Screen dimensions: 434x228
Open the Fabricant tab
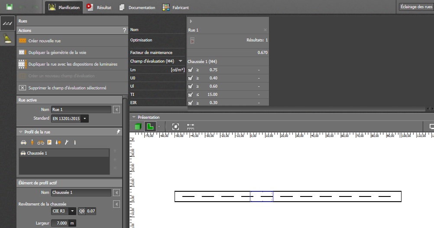pos(175,7)
